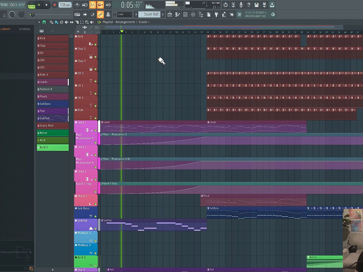The height and width of the screenshot is (272, 363).
Task: Toggle the countdown before recording button
Action: 93,5
